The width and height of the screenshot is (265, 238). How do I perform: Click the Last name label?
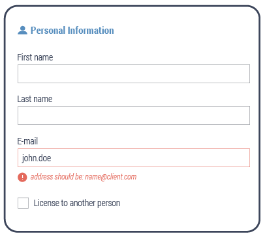coord(35,99)
